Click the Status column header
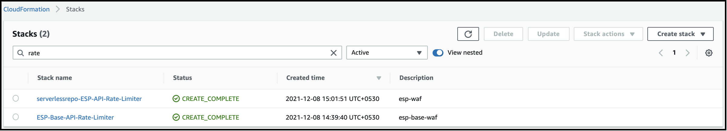The image size is (727, 131). pyautogui.click(x=183, y=78)
